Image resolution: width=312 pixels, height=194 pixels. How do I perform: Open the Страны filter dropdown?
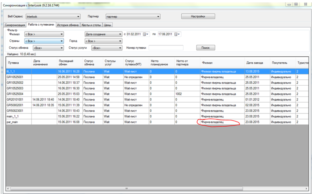[x=62, y=41]
